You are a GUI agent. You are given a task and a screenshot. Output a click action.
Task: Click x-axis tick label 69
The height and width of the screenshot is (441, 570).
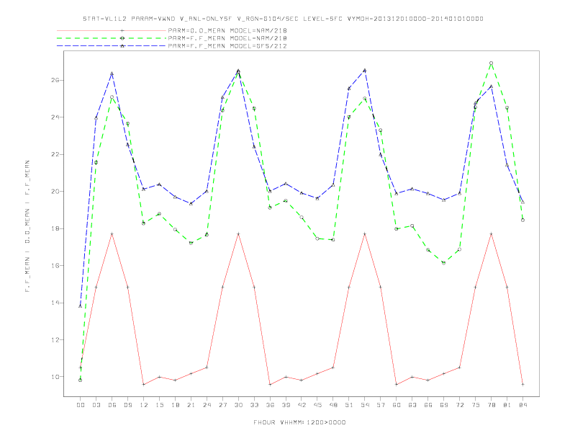[x=444, y=405]
